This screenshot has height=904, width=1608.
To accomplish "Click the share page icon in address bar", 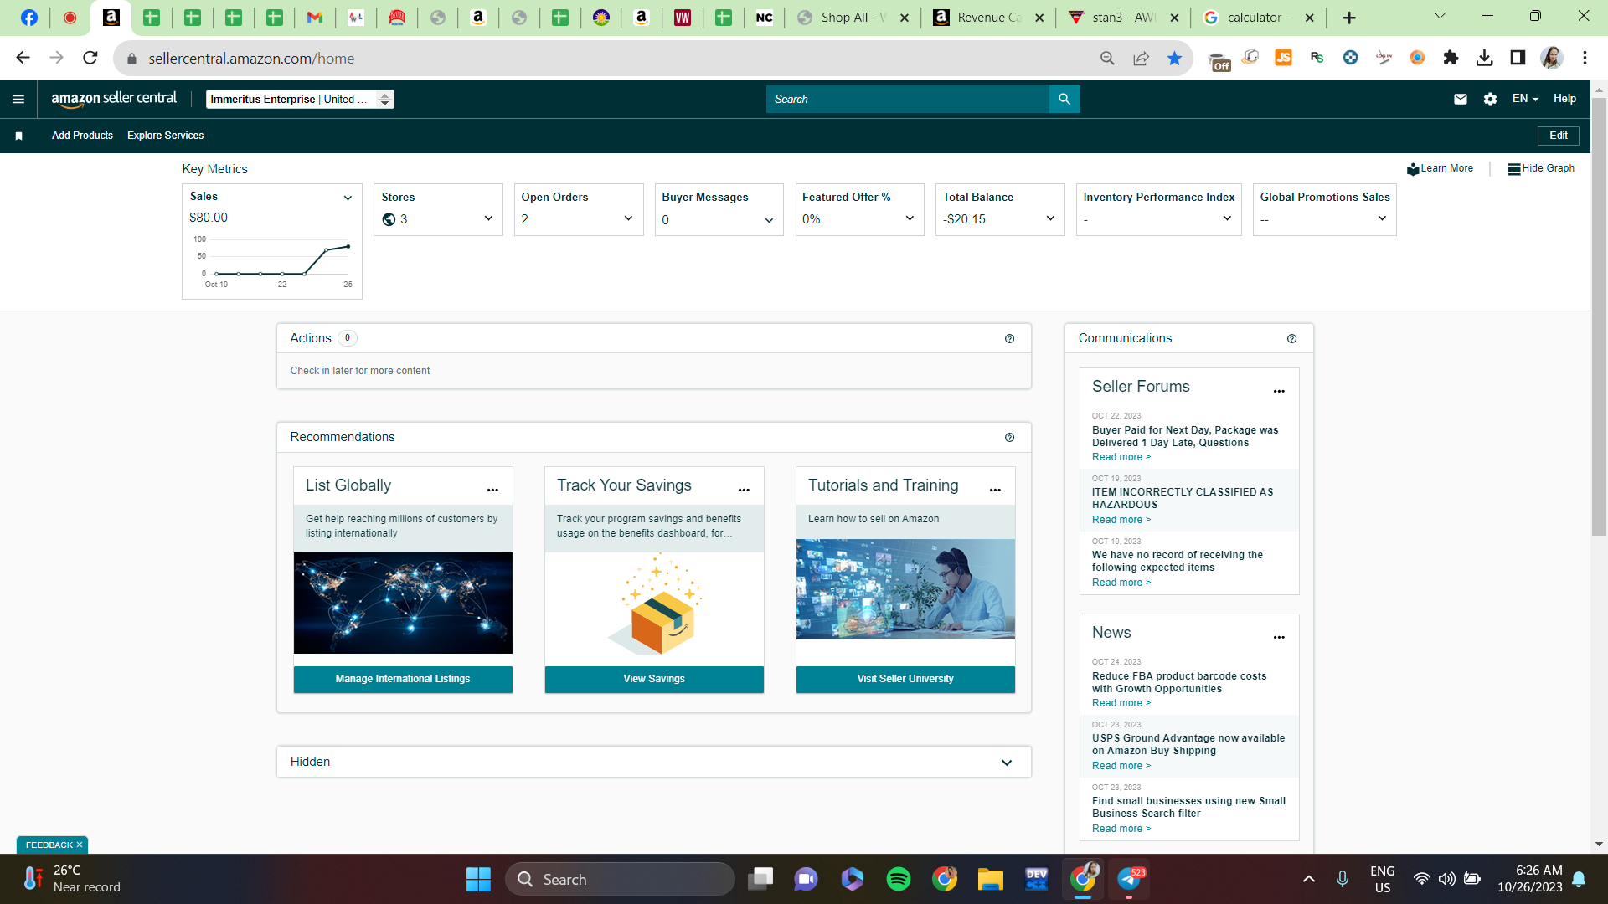I will [1141, 58].
